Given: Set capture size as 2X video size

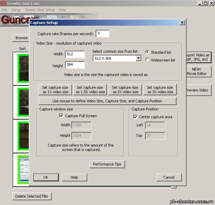Looking at the screenshot, I should pos(125,89).
